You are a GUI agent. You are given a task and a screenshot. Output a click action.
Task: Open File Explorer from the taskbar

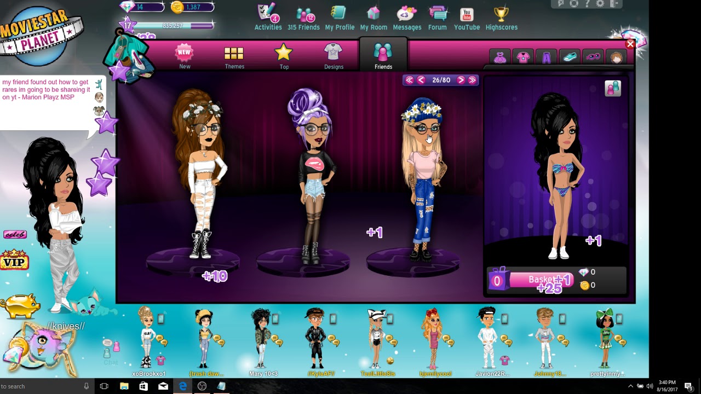click(x=124, y=386)
